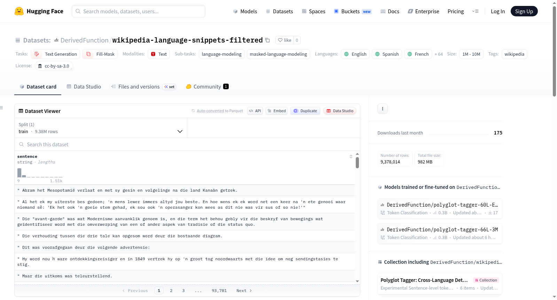
Task: Open the Community tab
Action: point(207,87)
